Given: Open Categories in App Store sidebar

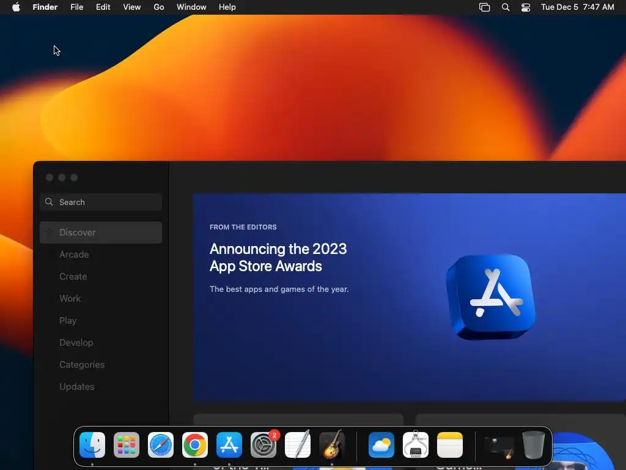Looking at the screenshot, I should click(101, 365).
